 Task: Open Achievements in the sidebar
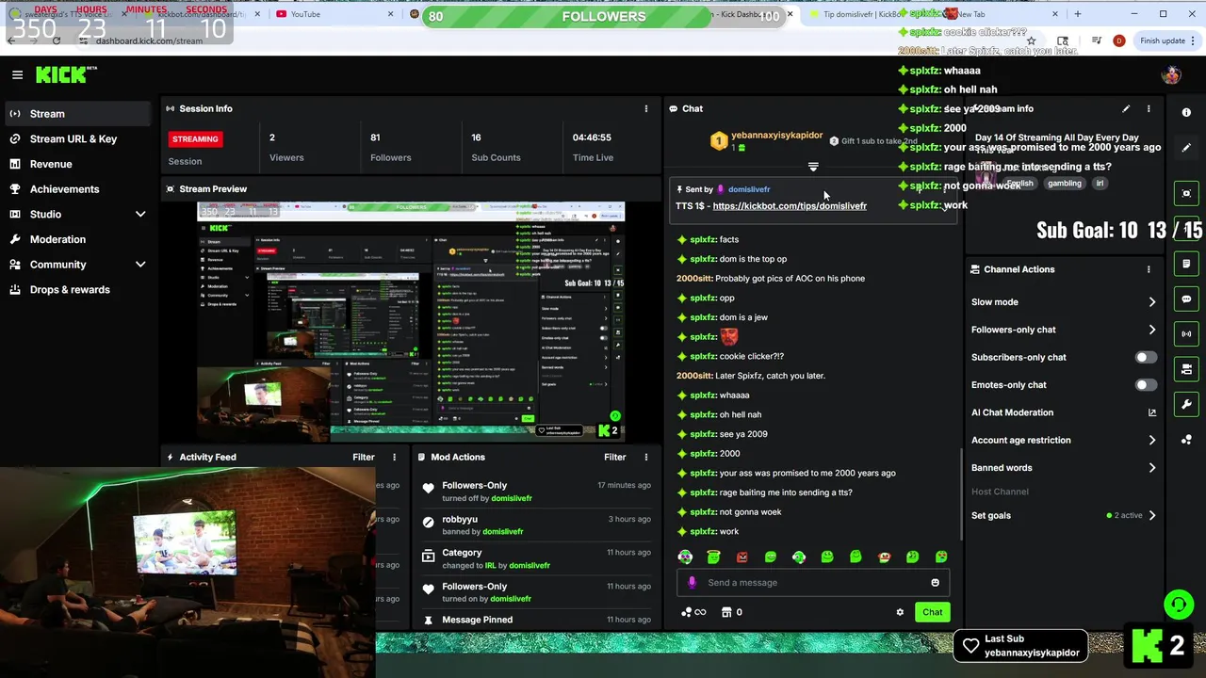[x=75, y=188]
